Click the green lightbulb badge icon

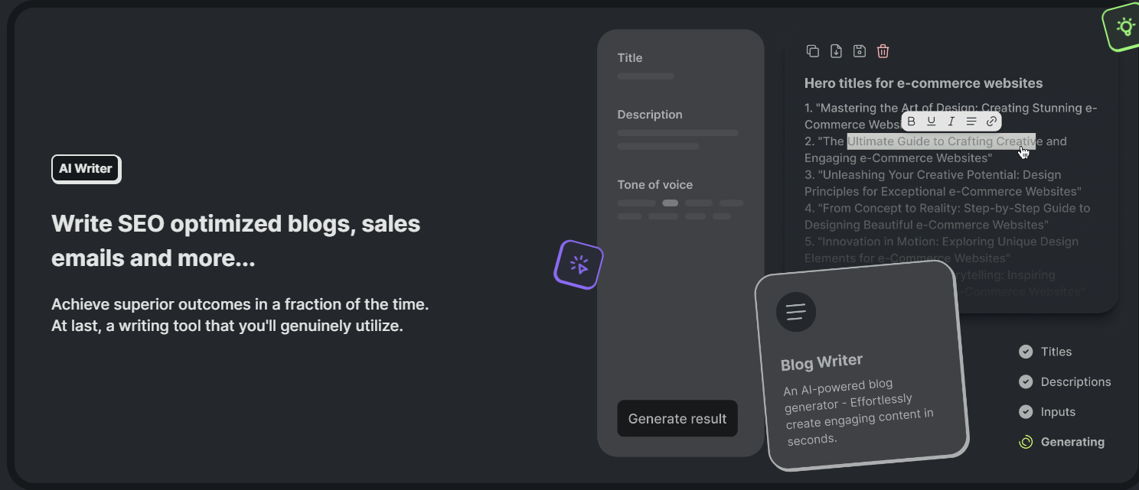click(x=1124, y=28)
